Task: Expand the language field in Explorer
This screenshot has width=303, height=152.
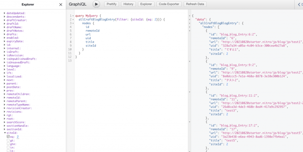Action: point(5,66)
